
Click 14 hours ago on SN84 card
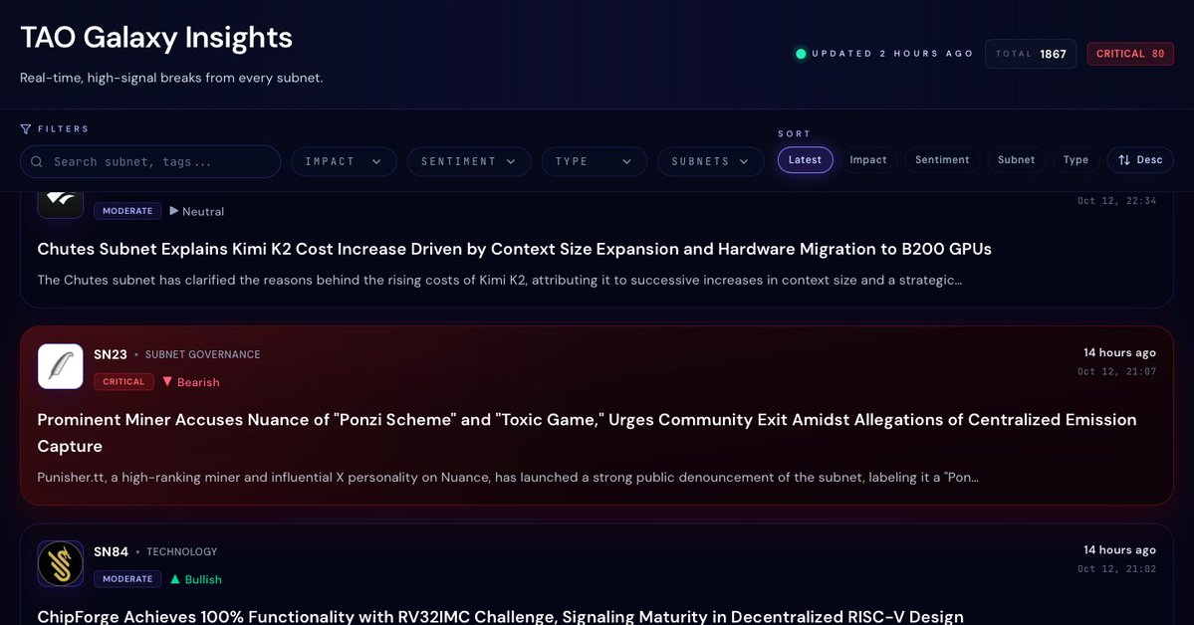pos(1119,549)
